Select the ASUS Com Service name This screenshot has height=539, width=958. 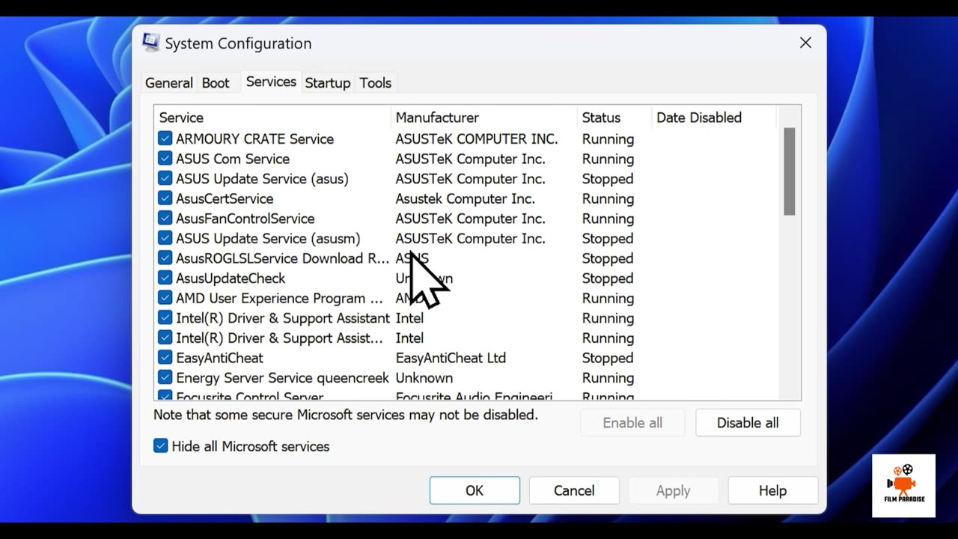233,159
